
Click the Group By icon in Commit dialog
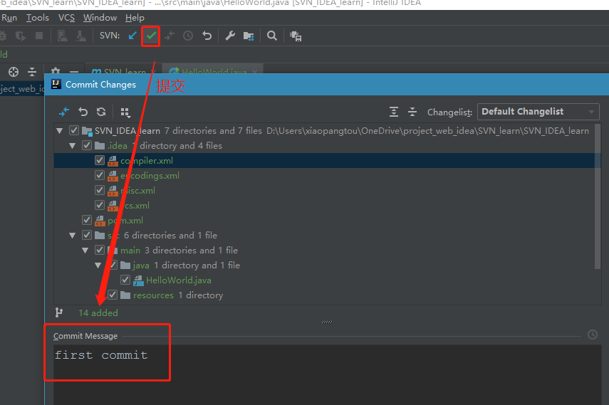coord(125,112)
